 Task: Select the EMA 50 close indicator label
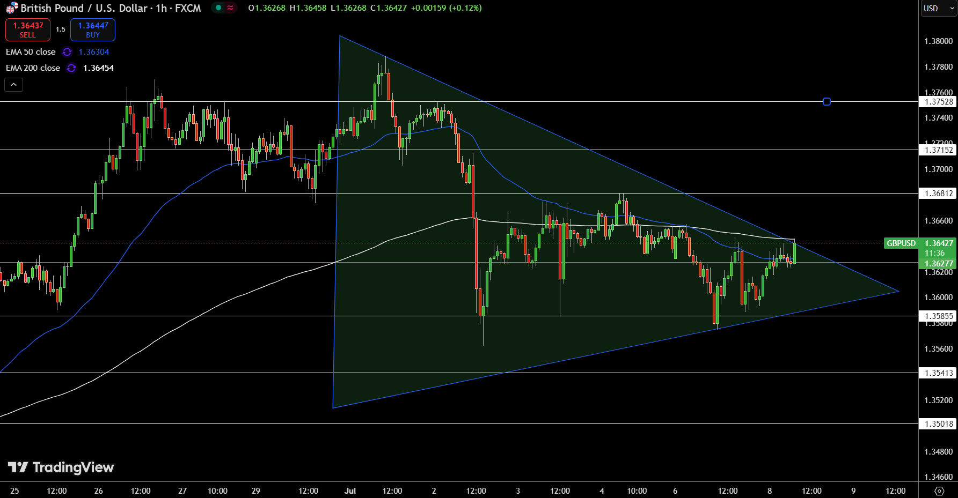pos(31,52)
